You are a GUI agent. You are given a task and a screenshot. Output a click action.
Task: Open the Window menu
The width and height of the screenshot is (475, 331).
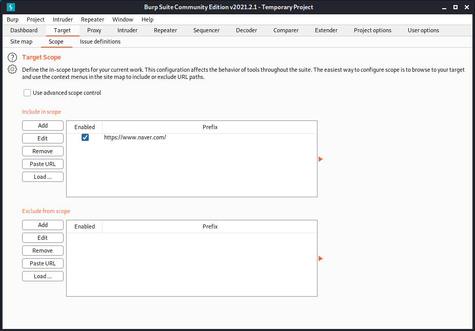(123, 19)
